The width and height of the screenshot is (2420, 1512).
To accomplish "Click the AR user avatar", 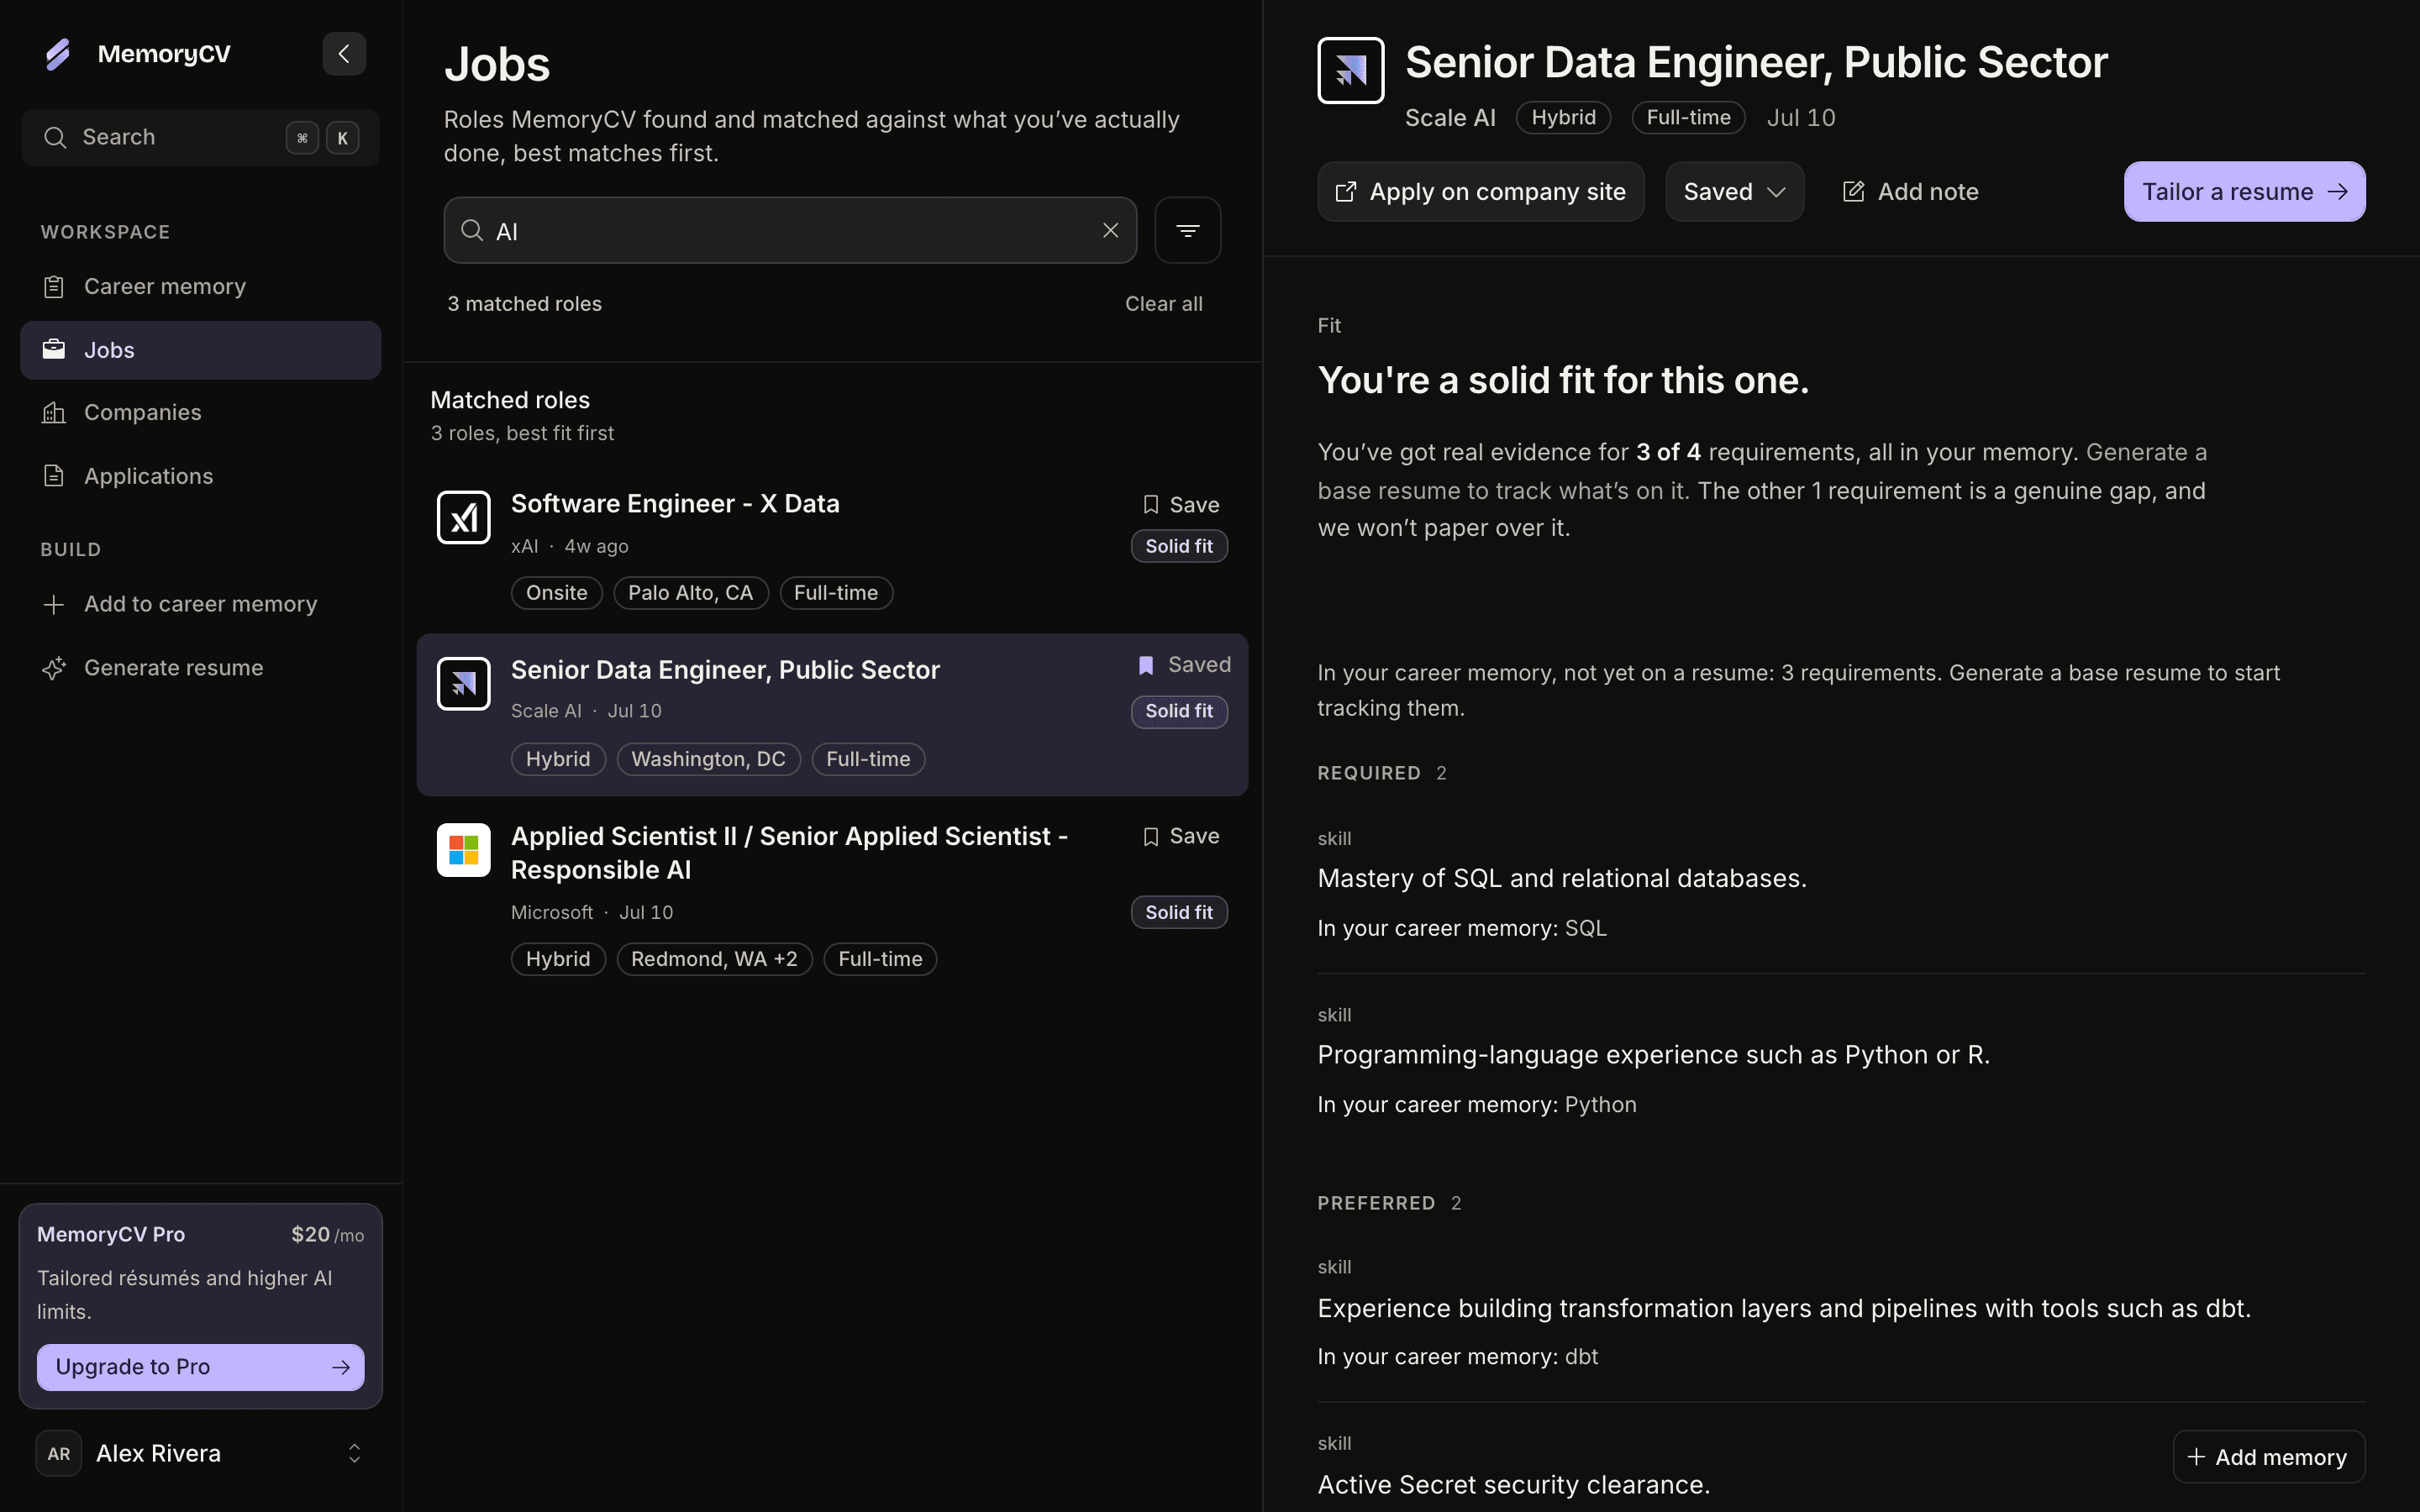I will (59, 1454).
